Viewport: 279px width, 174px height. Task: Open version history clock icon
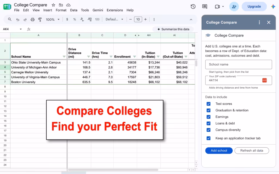[193, 7]
